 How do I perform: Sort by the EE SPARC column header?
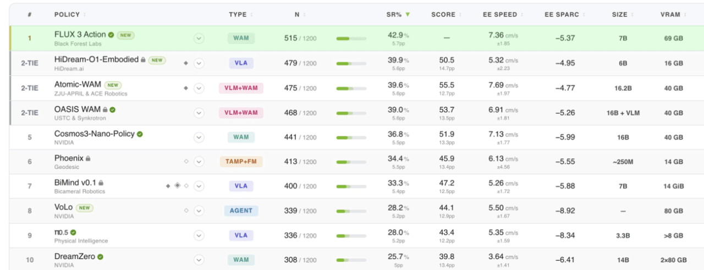click(564, 15)
